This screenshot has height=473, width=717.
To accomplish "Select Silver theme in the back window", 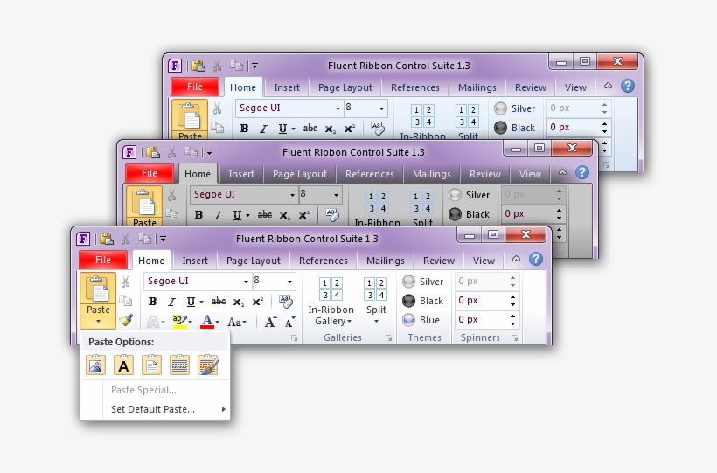I will click(514, 108).
